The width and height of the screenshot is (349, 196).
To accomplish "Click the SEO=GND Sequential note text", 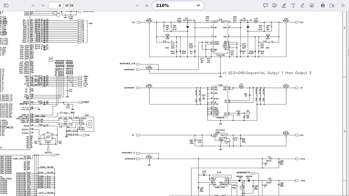I will pos(267,73).
